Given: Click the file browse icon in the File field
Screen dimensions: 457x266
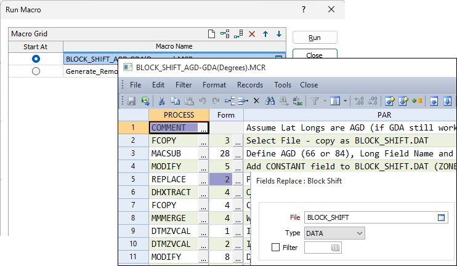Looking at the screenshot, I should (x=441, y=217).
